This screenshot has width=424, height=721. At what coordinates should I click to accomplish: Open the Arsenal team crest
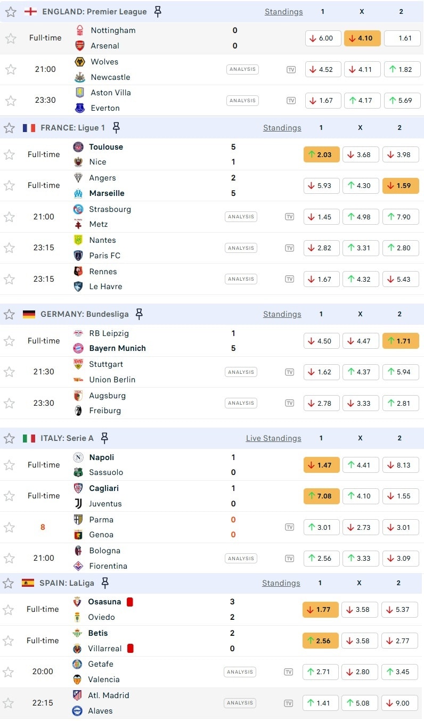pyautogui.click(x=79, y=46)
